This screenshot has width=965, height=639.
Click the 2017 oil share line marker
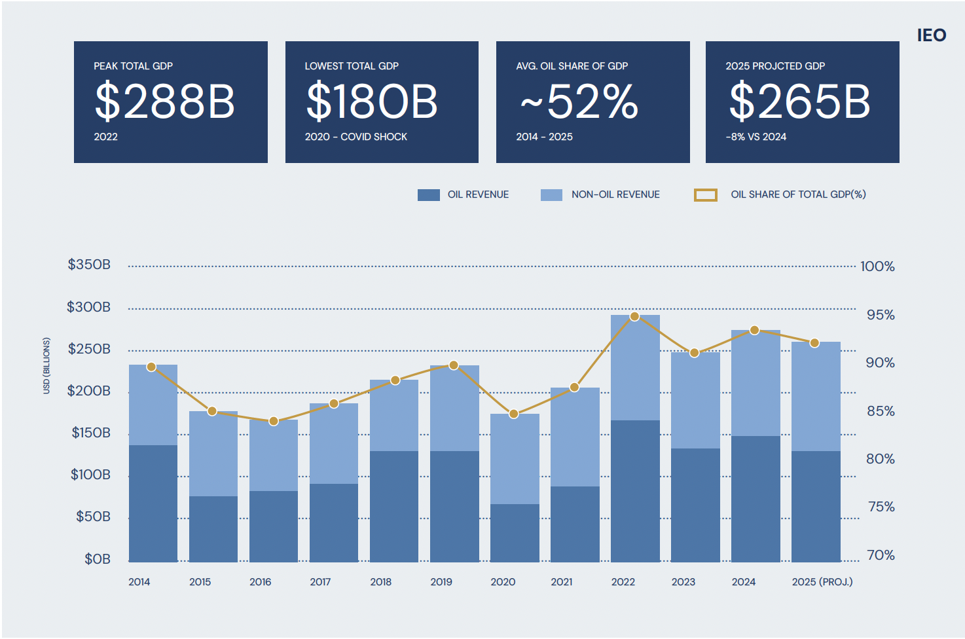coord(334,403)
